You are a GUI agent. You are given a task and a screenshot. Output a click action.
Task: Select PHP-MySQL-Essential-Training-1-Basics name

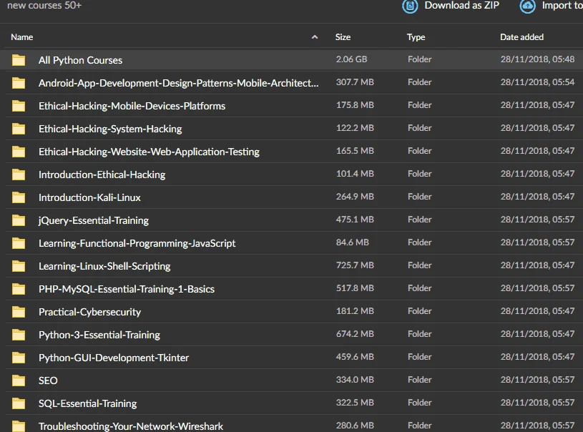pyautogui.click(x=127, y=289)
